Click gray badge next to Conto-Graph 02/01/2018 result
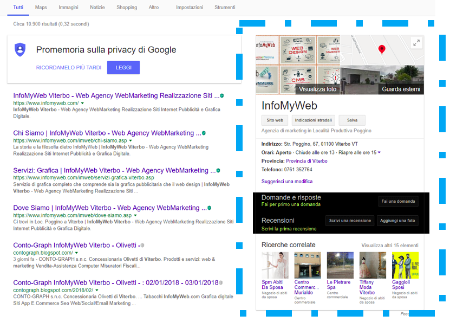 coord(221,282)
